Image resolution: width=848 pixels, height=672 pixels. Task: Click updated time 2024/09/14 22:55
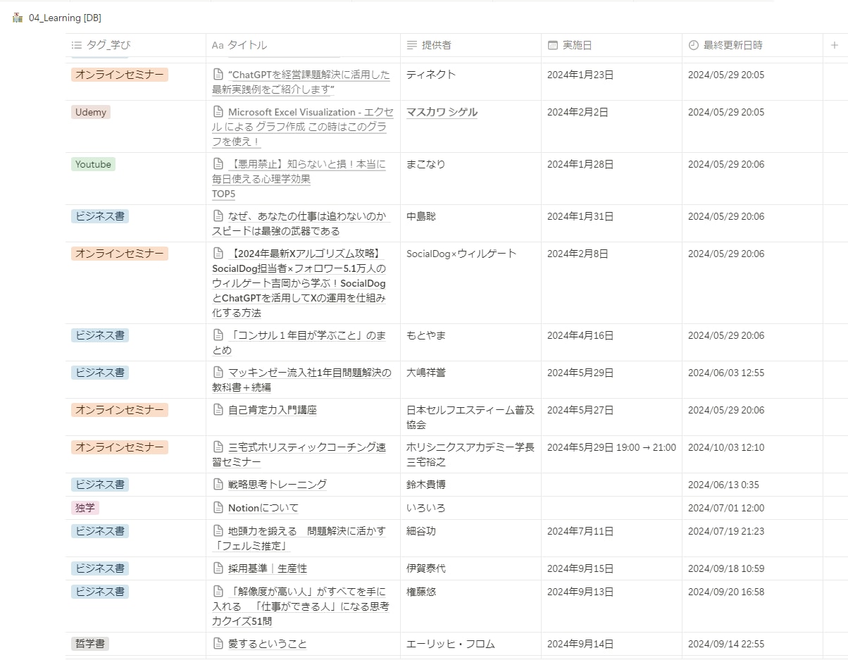(x=726, y=644)
